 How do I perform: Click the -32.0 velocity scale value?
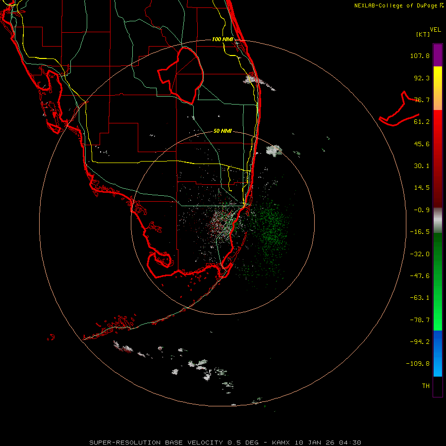420,254
